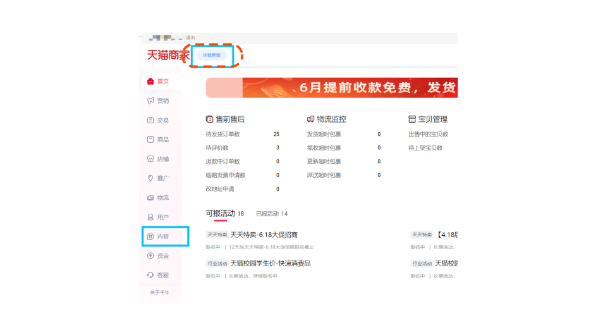Screen dimensions: 598x332
Task: Click the 临期发票申请数 row
Action: coord(243,175)
